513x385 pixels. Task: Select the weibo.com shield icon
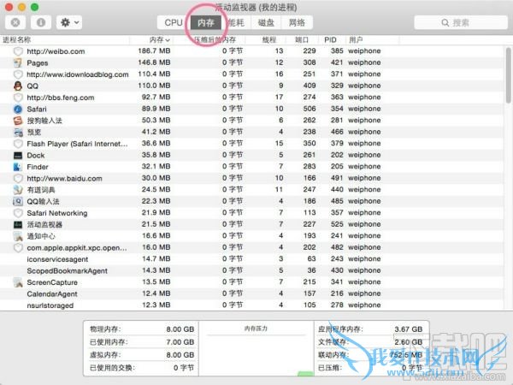[x=18, y=51]
